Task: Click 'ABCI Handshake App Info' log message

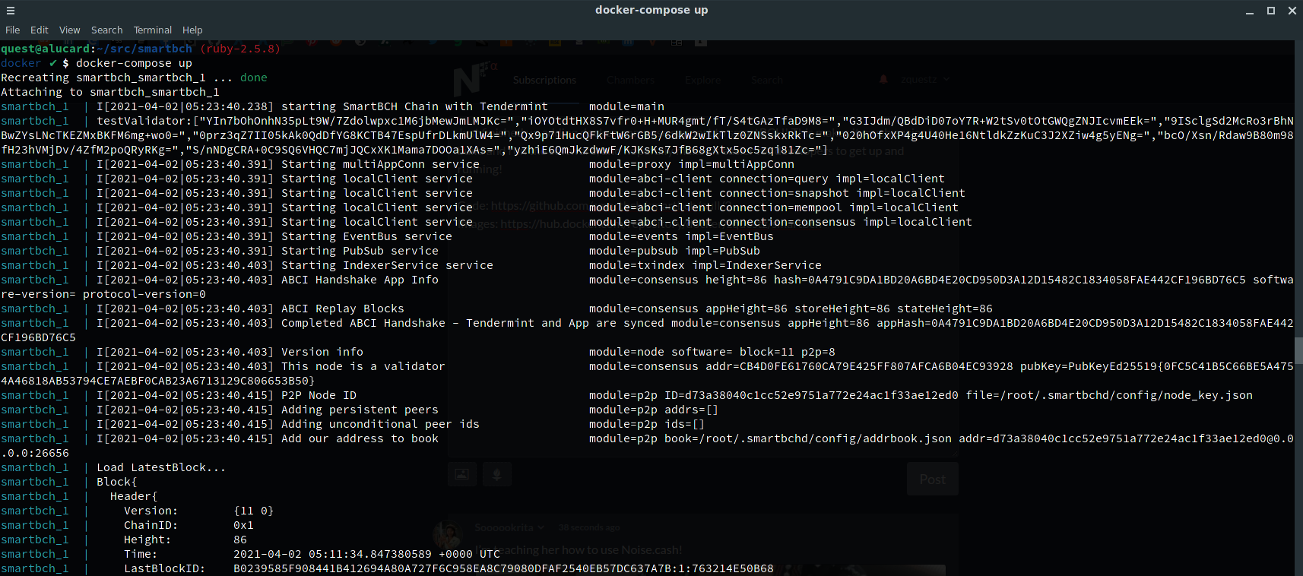Action: (360, 280)
